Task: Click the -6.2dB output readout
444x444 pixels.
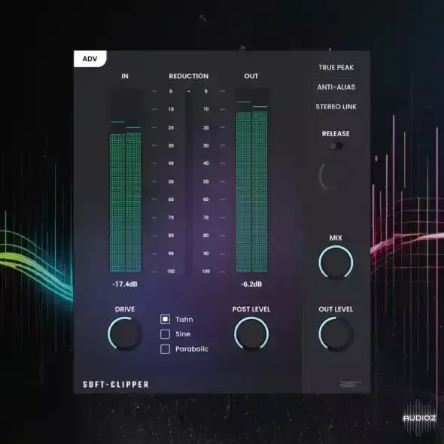Action: (251, 284)
